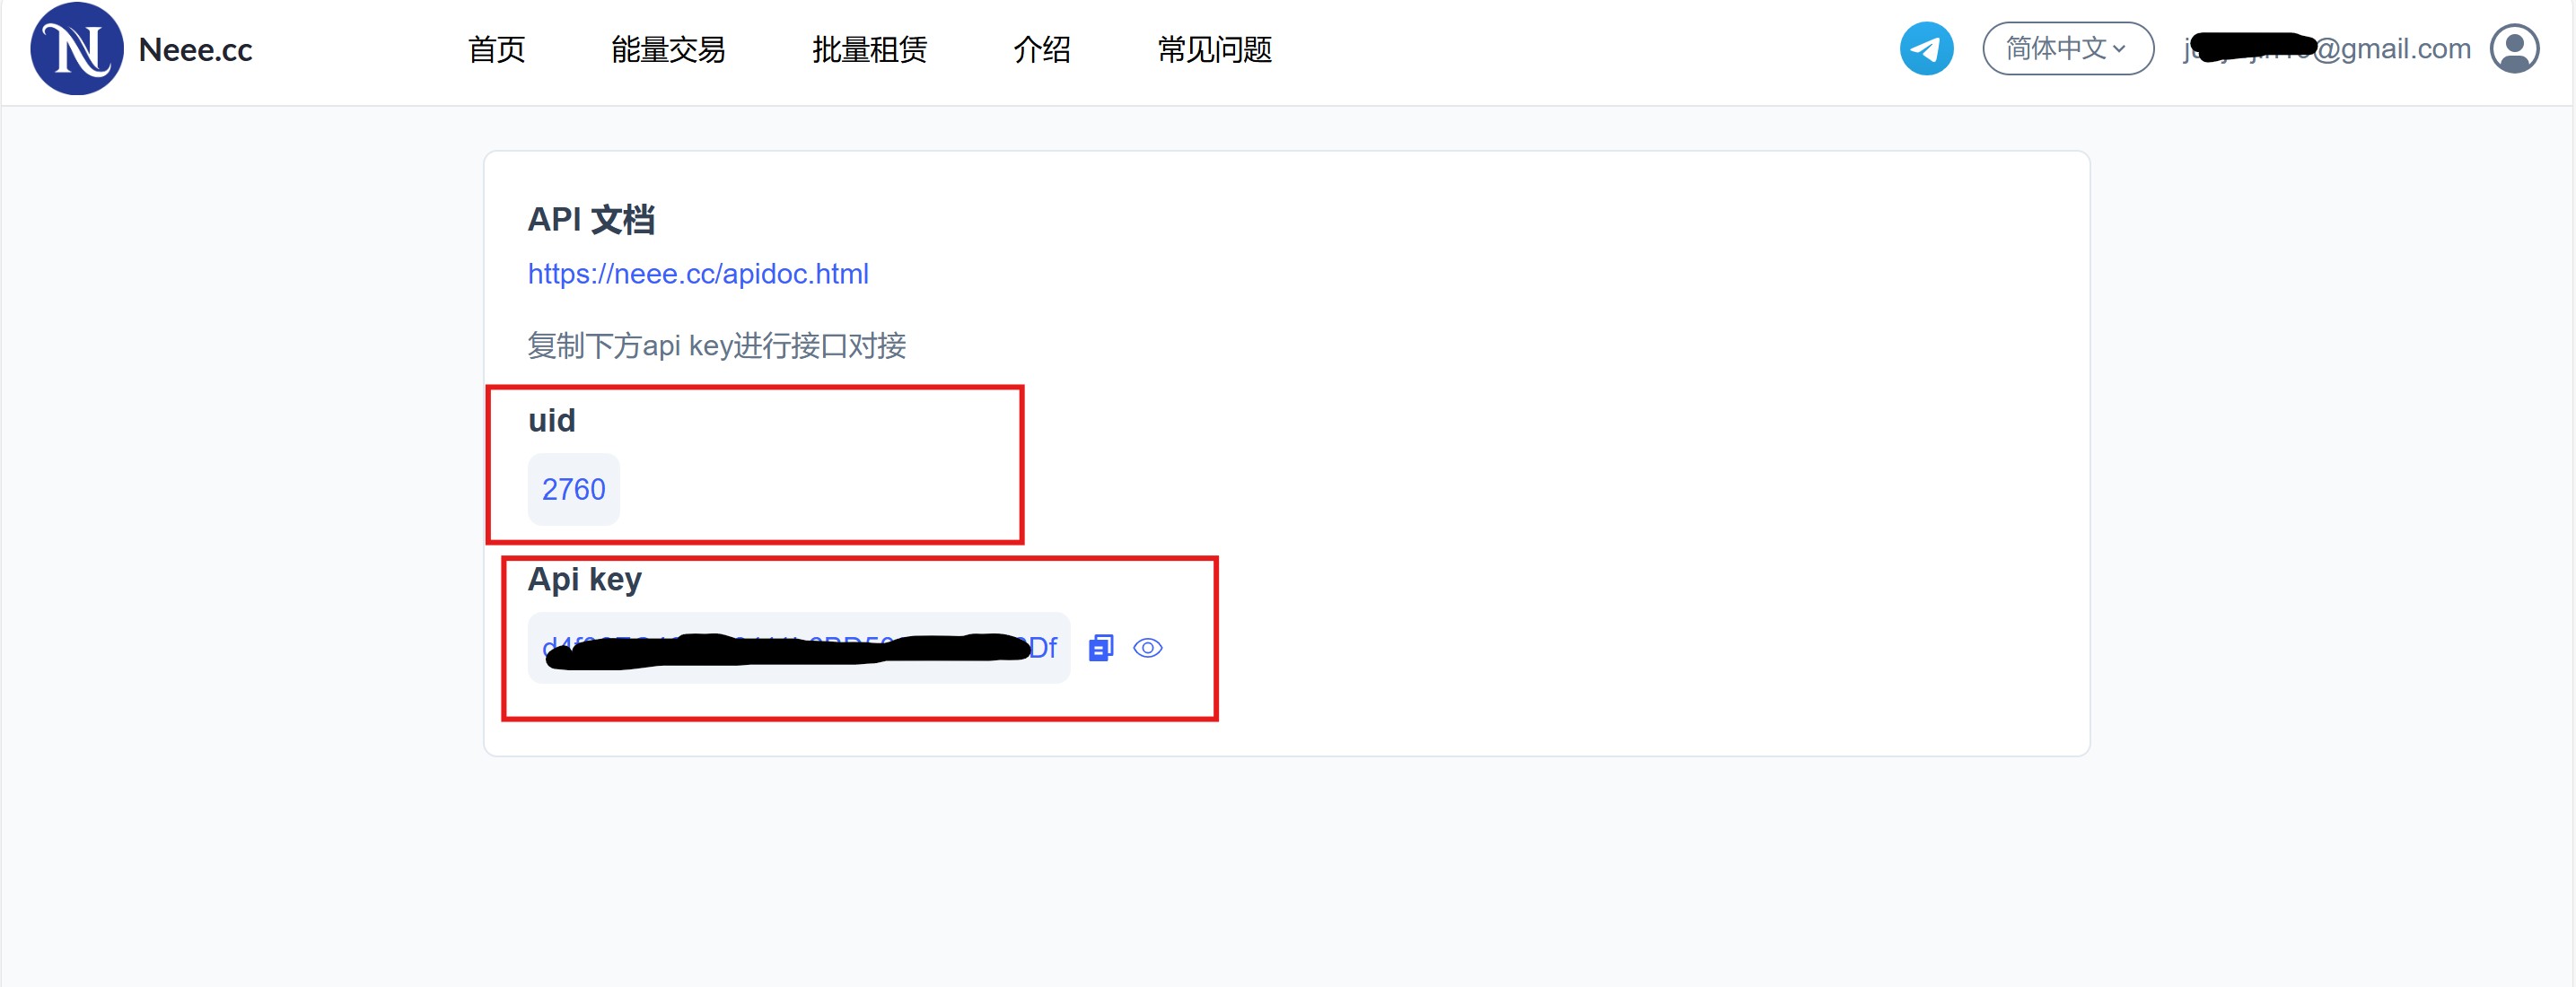This screenshot has width=2576, height=987.
Task: Toggle visibility of API key
Action: click(x=1150, y=645)
